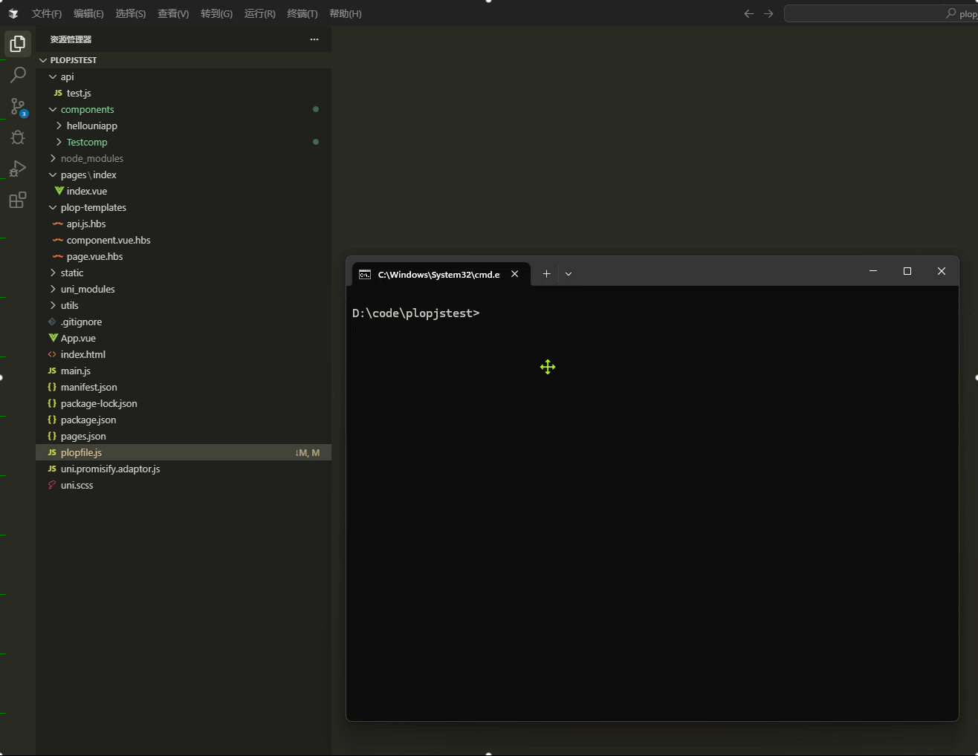Viewport: 978px width, 756px height.
Task: Select the Explorer icon in the activity bar
Action: (x=18, y=43)
